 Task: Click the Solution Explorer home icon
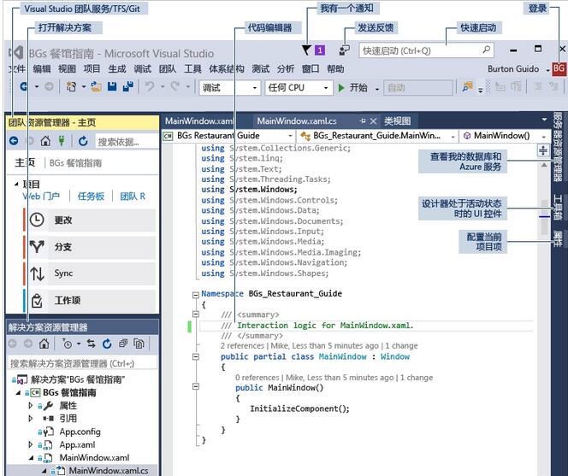pyautogui.click(x=44, y=344)
